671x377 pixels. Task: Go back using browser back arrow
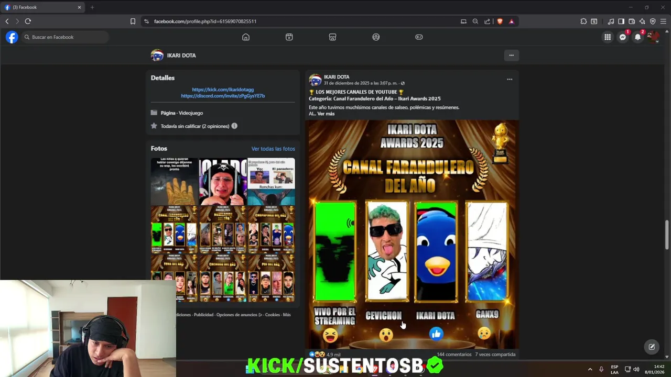point(7,21)
